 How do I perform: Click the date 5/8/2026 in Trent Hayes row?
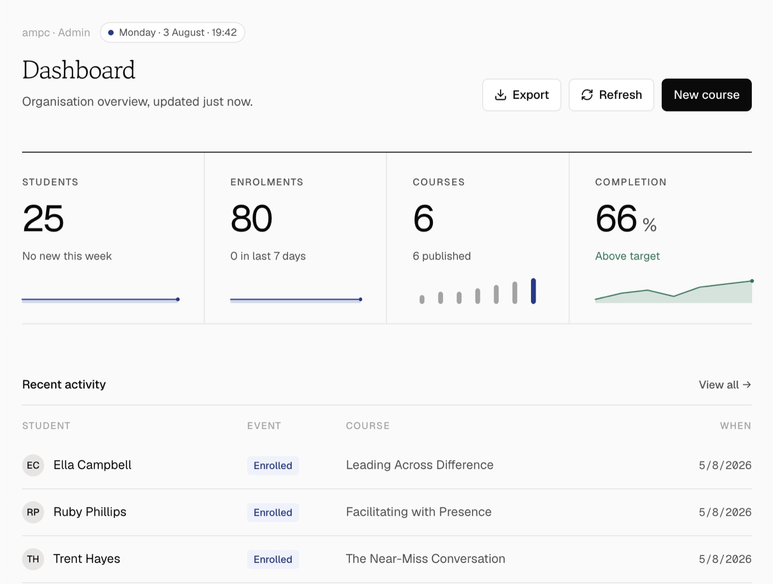point(725,559)
